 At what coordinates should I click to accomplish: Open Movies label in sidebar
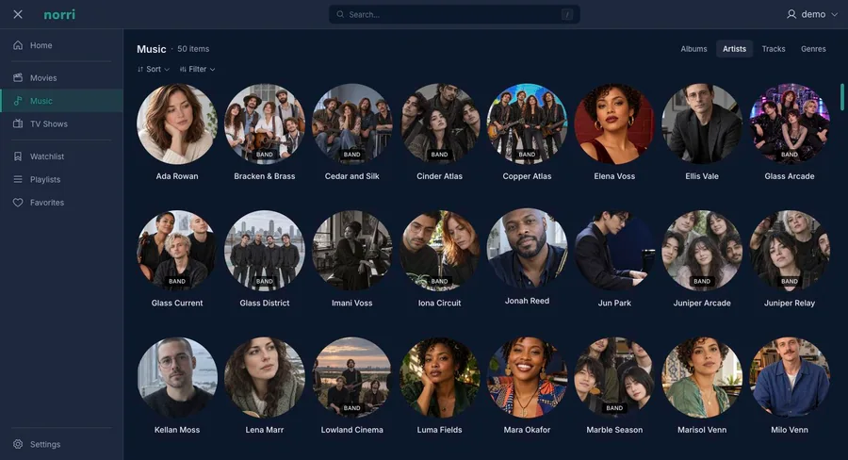pos(43,78)
